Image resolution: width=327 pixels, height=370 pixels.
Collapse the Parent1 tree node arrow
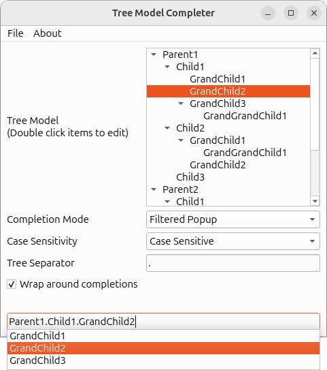tap(154, 55)
